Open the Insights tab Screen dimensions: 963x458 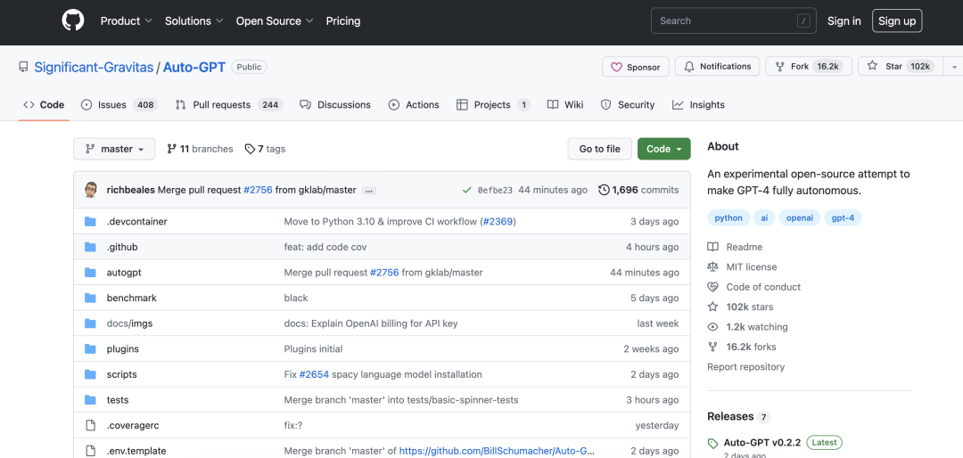[698, 105]
